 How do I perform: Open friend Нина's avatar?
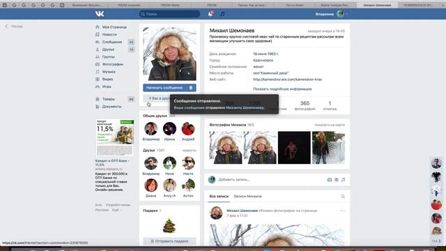point(169,163)
